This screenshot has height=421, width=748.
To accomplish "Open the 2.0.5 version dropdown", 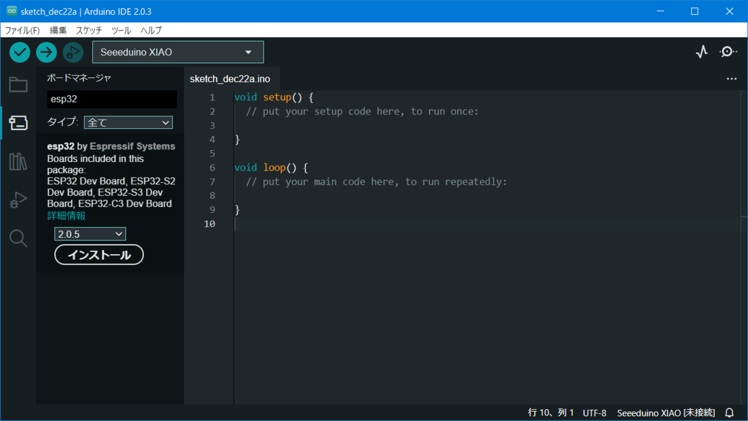I will point(90,234).
